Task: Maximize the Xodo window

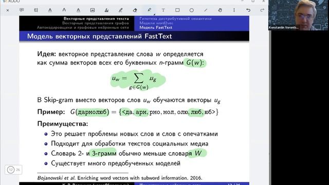Action: [253, 1]
